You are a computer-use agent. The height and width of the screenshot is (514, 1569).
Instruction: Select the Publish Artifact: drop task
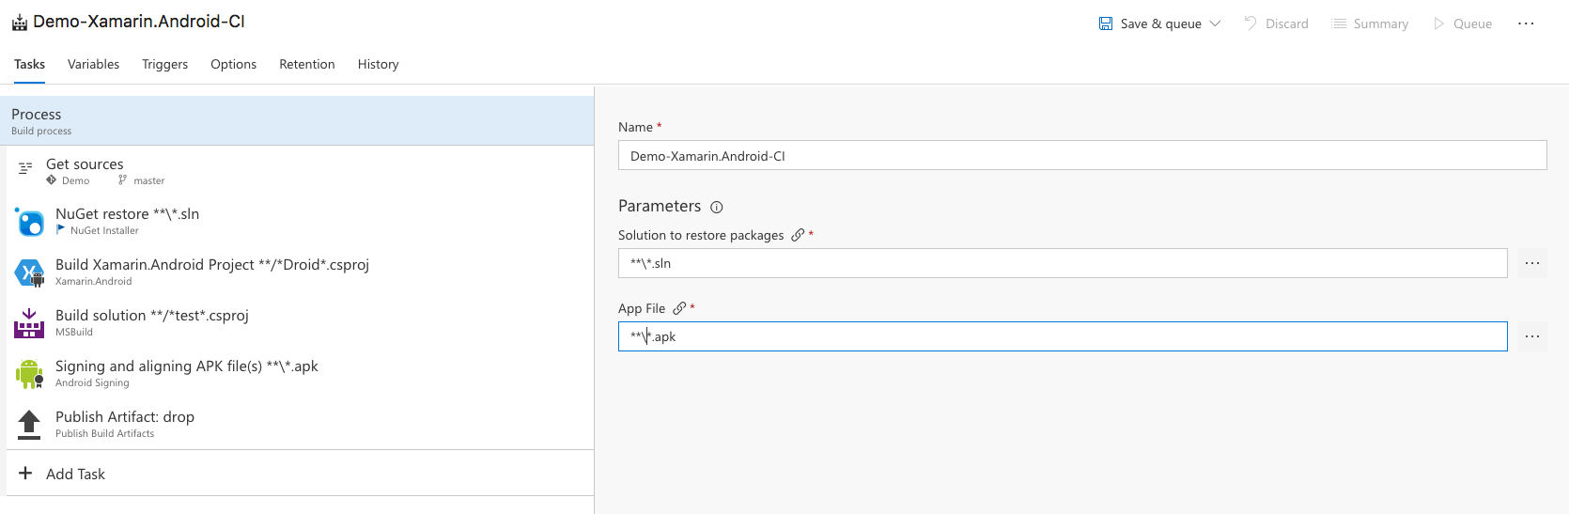pyautogui.click(x=300, y=425)
